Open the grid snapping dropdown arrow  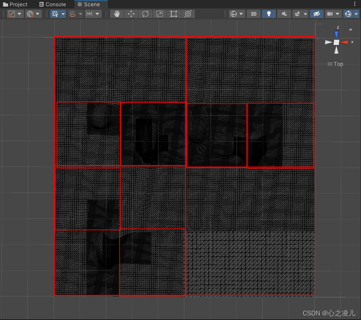[x=80, y=14]
